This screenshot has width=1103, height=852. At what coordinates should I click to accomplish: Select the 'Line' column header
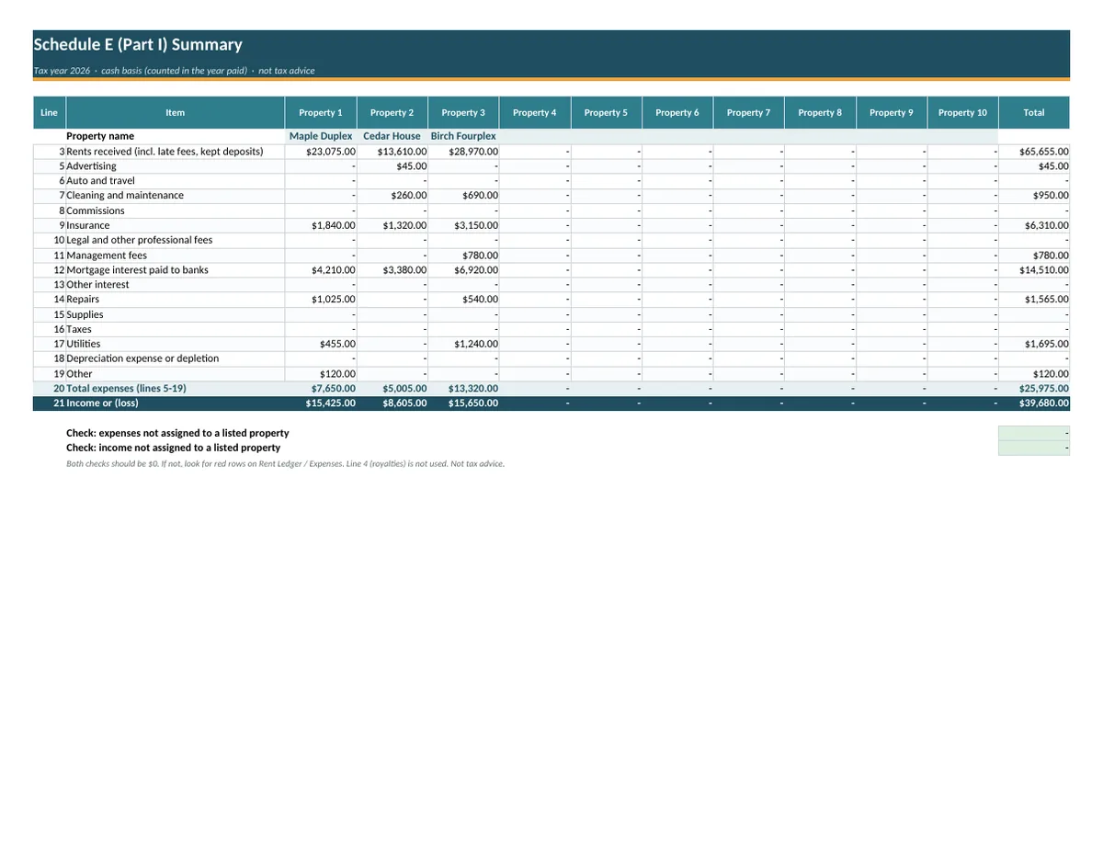(x=50, y=112)
